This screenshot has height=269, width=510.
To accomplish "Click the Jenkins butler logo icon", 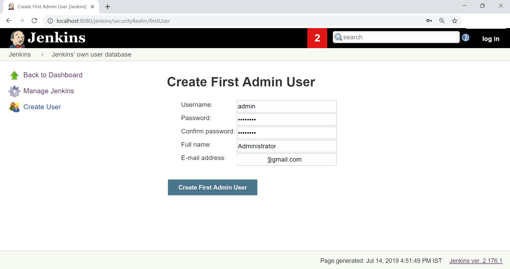I will coord(18,39).
